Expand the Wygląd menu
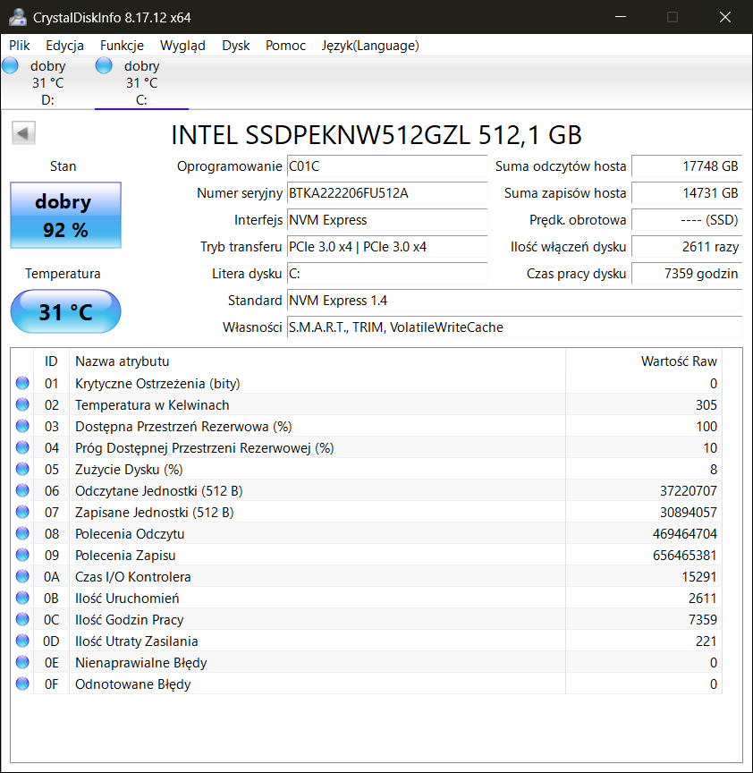The width and height of the screenshot is (753, 773). [182, 46]
